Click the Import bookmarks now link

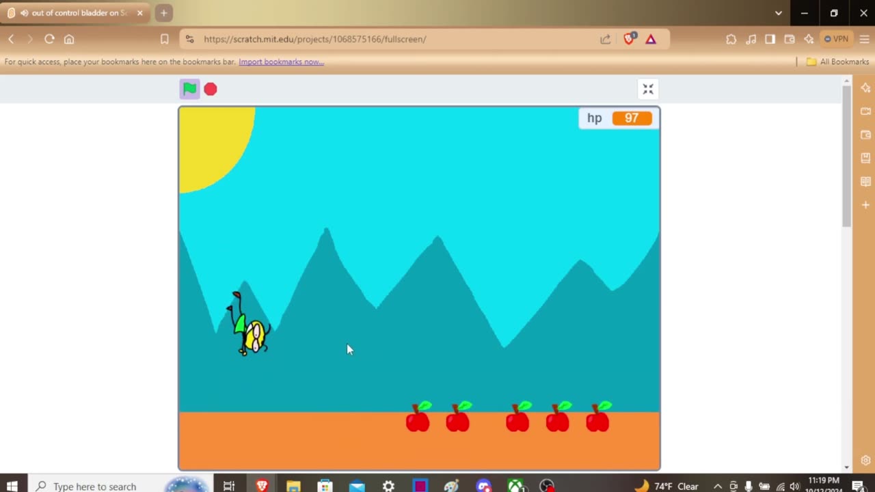(281, 61)
